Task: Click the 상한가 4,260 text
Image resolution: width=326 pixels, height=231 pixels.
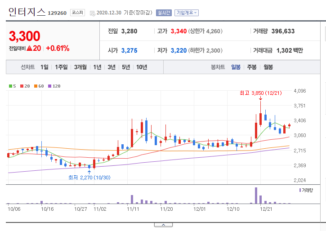Action: [205, 31]
